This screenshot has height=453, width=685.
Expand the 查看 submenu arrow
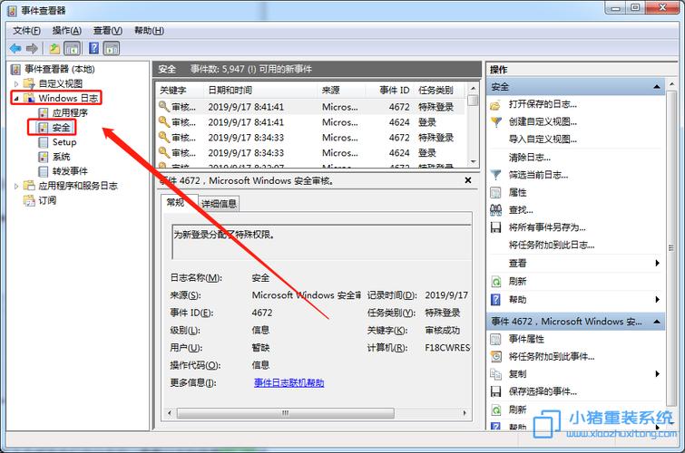click(x=657, y=263)
